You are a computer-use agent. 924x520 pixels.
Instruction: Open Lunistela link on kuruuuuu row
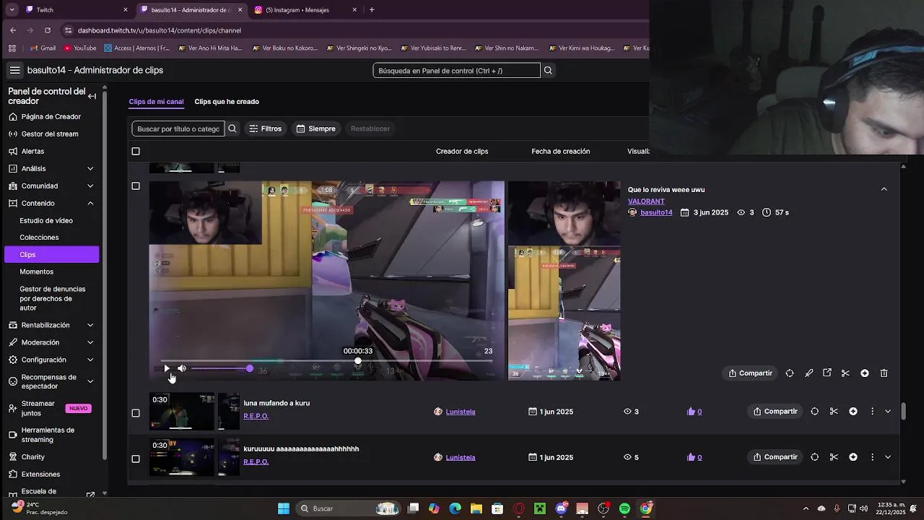click(461, 457)
